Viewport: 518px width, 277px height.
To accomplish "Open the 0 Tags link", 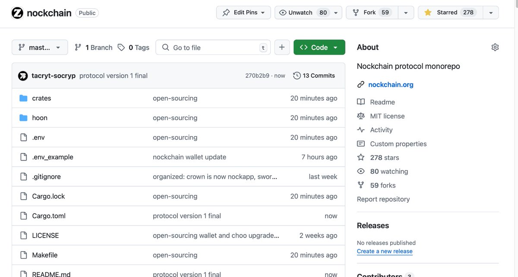I will (134, 47).
